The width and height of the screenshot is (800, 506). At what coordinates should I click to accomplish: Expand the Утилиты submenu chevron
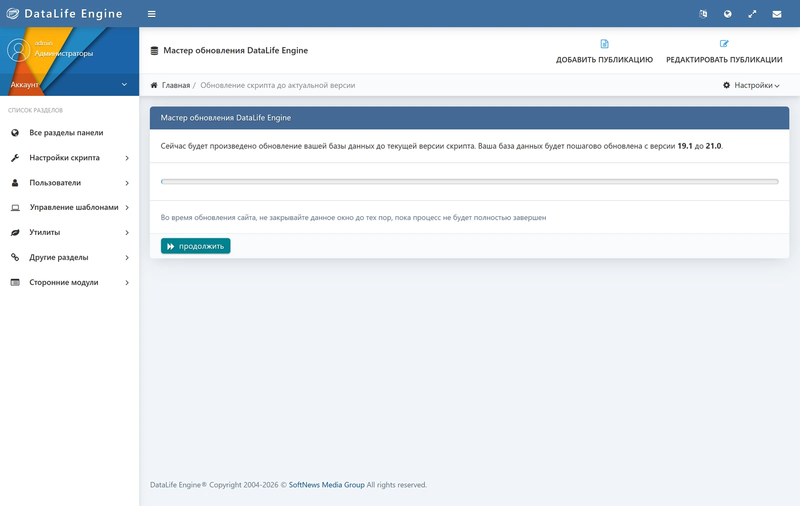[x=127, y=232]
